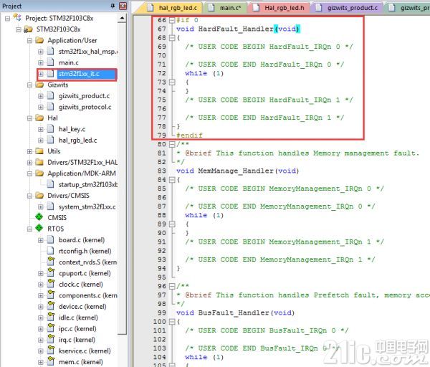The height and width of the screenshot is (367, 430).
Task: Collapse the Gizwits group
Action: (29, 85)
